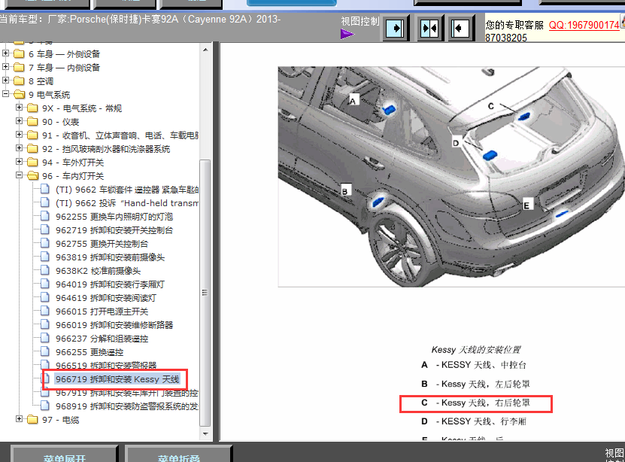Viewport: 625px width, 462px height.
Task: Click document icon of 966019 拆卸和安装维修断路器
Action: [45, 324]
